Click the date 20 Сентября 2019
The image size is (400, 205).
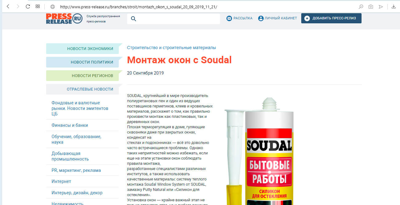click(145, 73)
